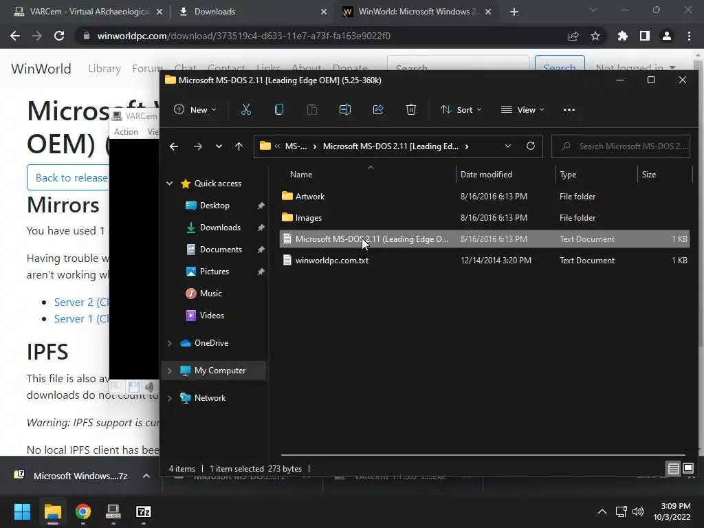Screen dimensions: 704x528
Task: Open Chrome extensions puzzle icon
Action: tap(623, 36)
